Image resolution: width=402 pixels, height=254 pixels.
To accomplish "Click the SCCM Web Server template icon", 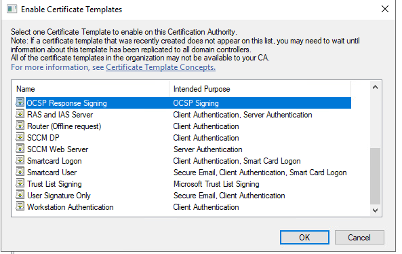I will pyautogui.click(x=20, y=149).
